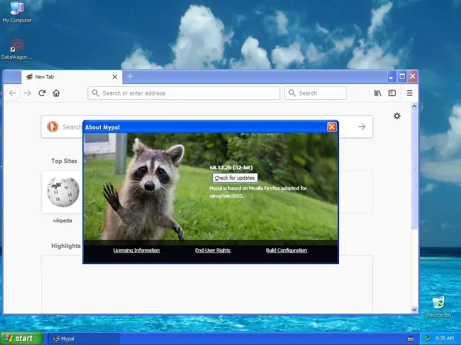Click the vertical scrollbar thumb
Screen dimensions: 461x345
point(414,169)
